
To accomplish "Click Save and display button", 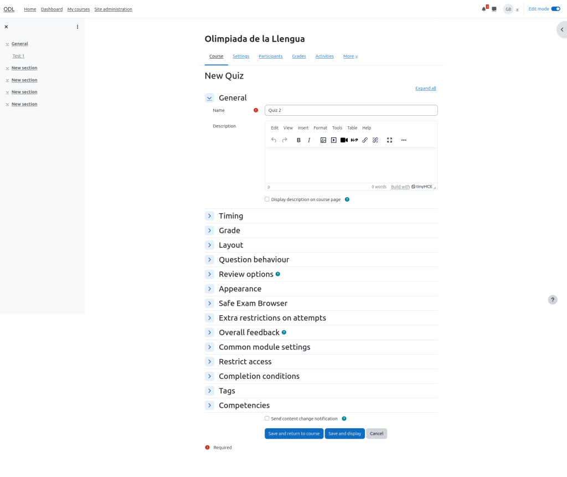I will [x=344, y=434].
